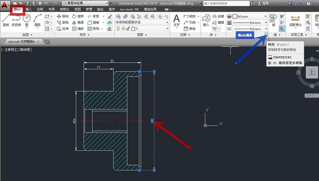The width and height of the screenshot is (319, 181).
Task: Select the 多段线 (Polyline) tool
Action: tap(16, 20)
